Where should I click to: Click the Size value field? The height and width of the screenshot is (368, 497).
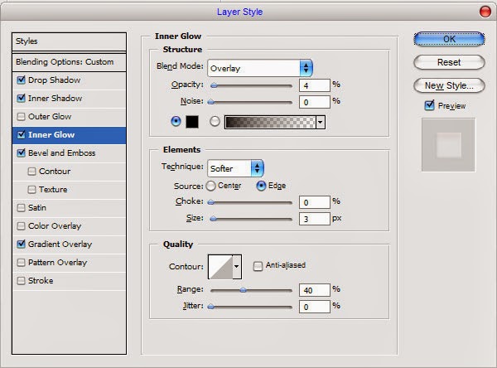tap(315, 219)
